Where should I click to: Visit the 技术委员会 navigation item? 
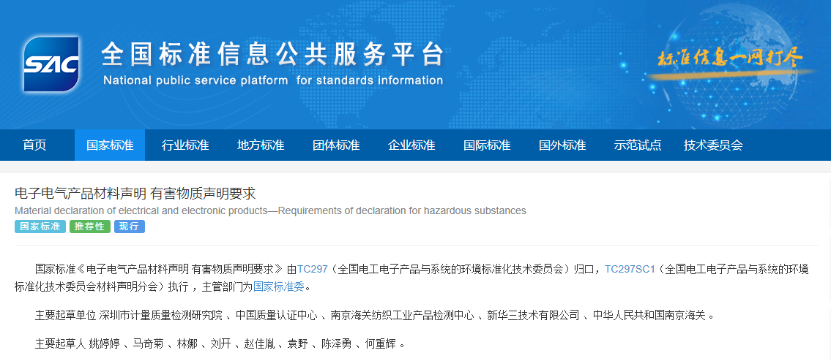pyautogui.click(x=713, y=145)
